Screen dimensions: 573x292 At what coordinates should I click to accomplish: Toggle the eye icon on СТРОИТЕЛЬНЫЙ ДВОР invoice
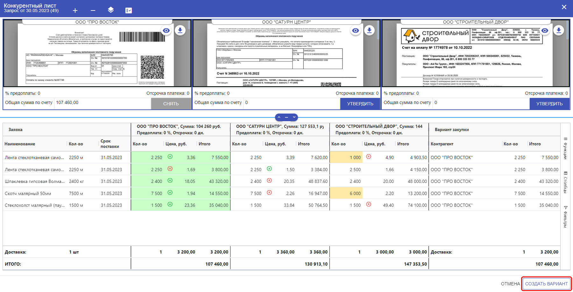(545, 31)
